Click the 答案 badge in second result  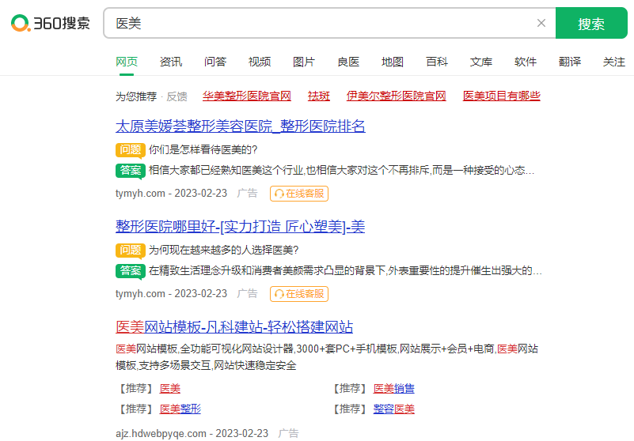tap(130, 270)
